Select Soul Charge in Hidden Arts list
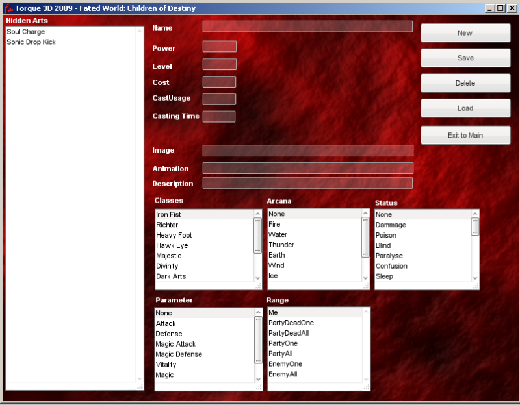 [x=26, y=32]
